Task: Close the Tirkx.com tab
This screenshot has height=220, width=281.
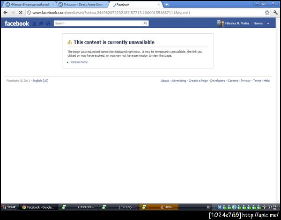Action: coord(106,5)
